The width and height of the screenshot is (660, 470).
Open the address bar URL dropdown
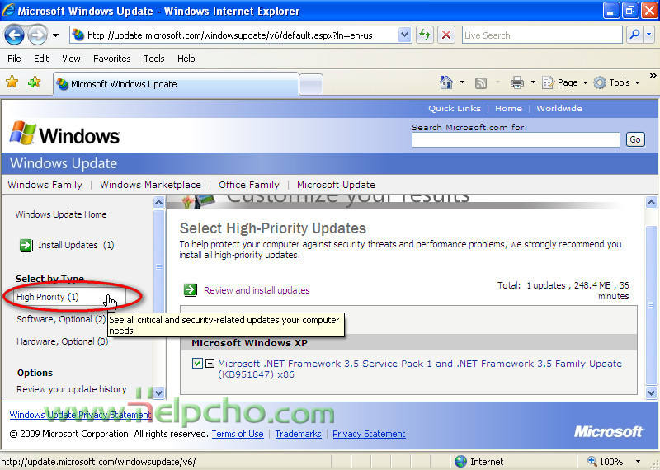click(x=404, y=35)
